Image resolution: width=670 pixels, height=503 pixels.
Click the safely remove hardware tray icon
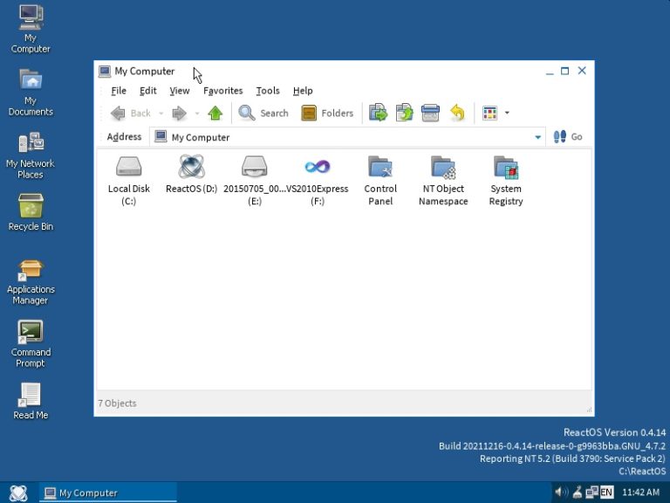pos(578,493)
